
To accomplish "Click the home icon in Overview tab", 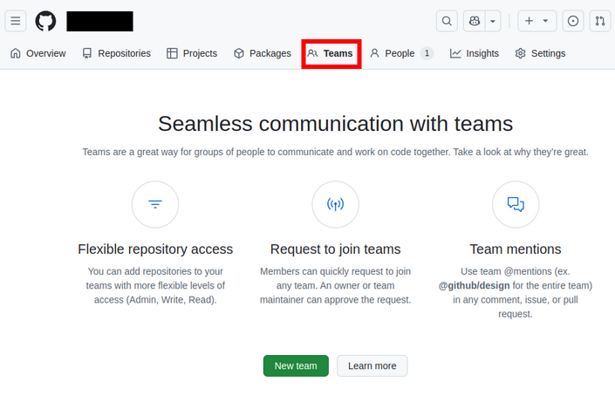I will click(x=16, y=53).
